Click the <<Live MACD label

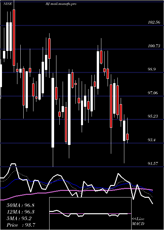pos(138,221)
